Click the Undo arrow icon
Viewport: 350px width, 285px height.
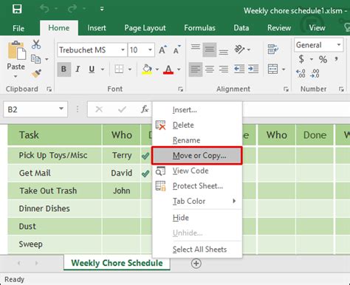tap(44, 9)
